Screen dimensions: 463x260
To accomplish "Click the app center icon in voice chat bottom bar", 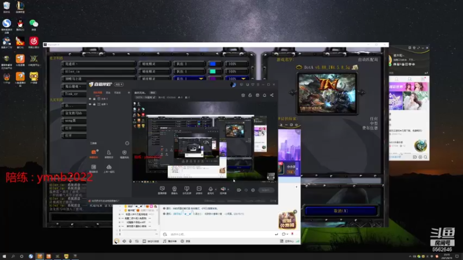I will (x=282, y=241).
